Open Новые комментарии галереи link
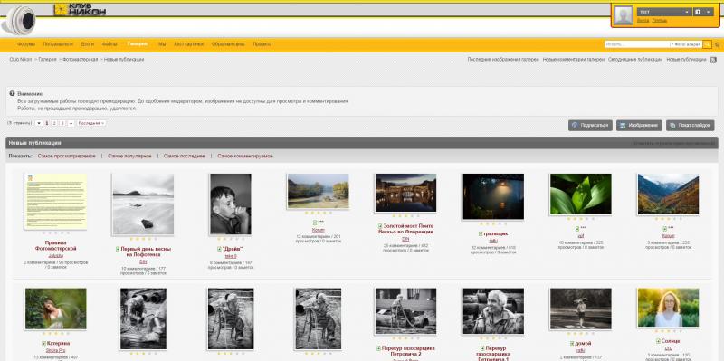The image size is (724, 361). pos(574,60)
